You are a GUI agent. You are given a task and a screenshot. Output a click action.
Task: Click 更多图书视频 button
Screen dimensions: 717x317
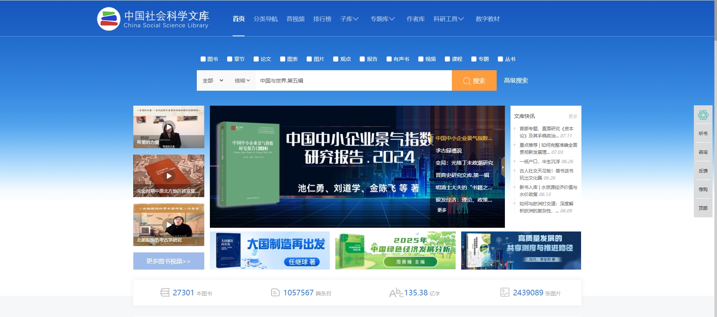click(169, 261)
